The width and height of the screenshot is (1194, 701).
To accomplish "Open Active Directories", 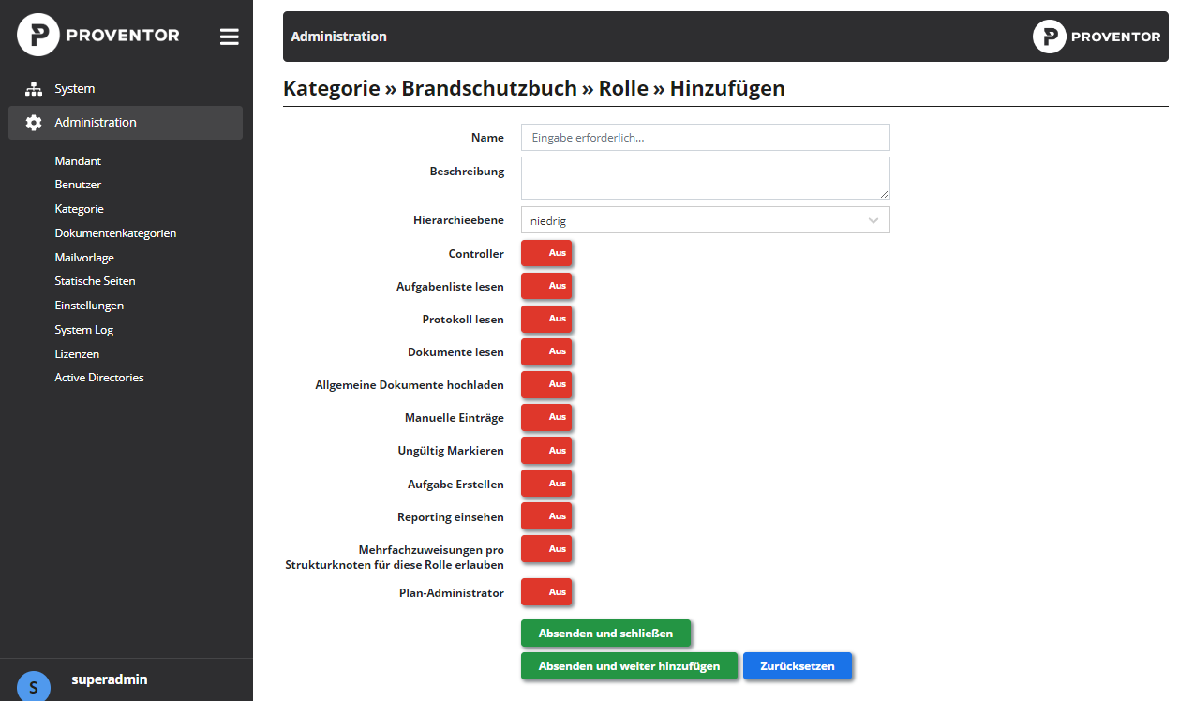I will (99, 378).
